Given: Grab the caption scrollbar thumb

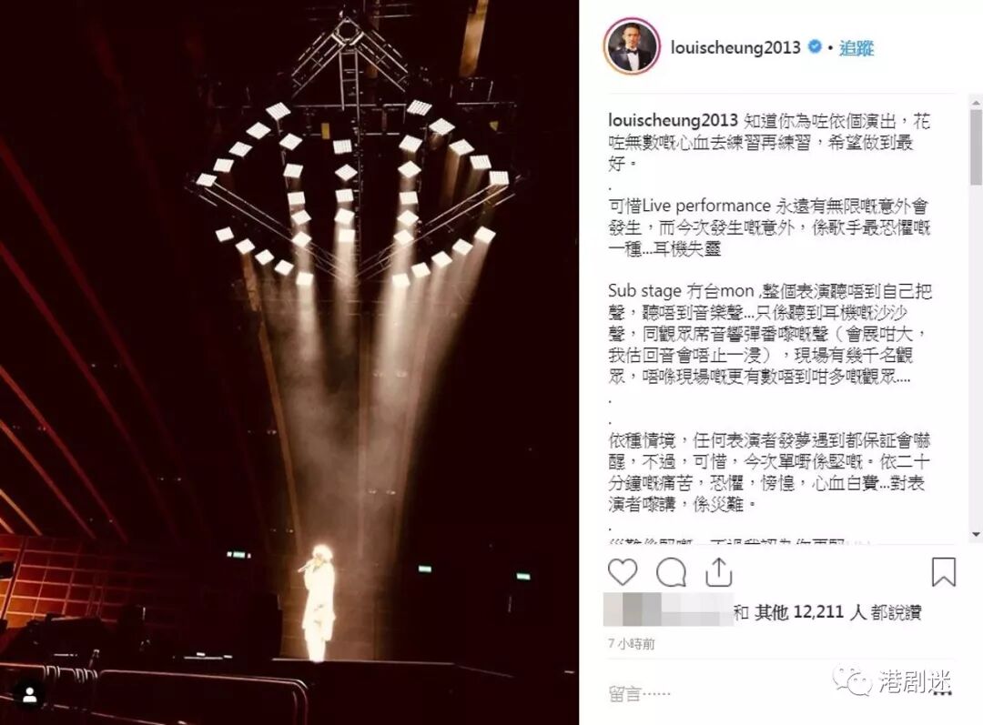Looking at the screenshot, I should click(x=976, y=146).
